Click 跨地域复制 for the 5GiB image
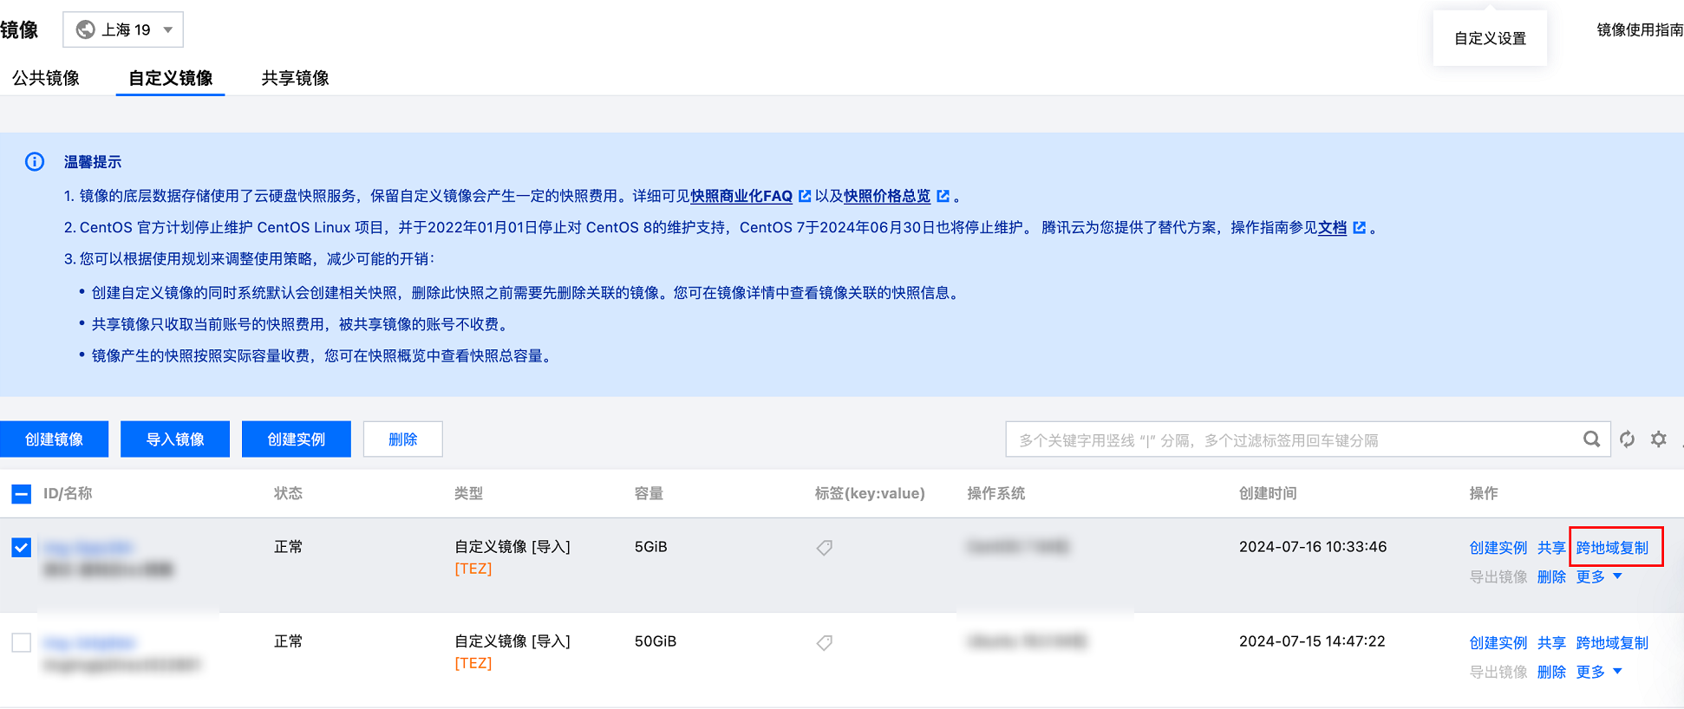This screenshot has height=709, width=1684. coord(1612,548)
